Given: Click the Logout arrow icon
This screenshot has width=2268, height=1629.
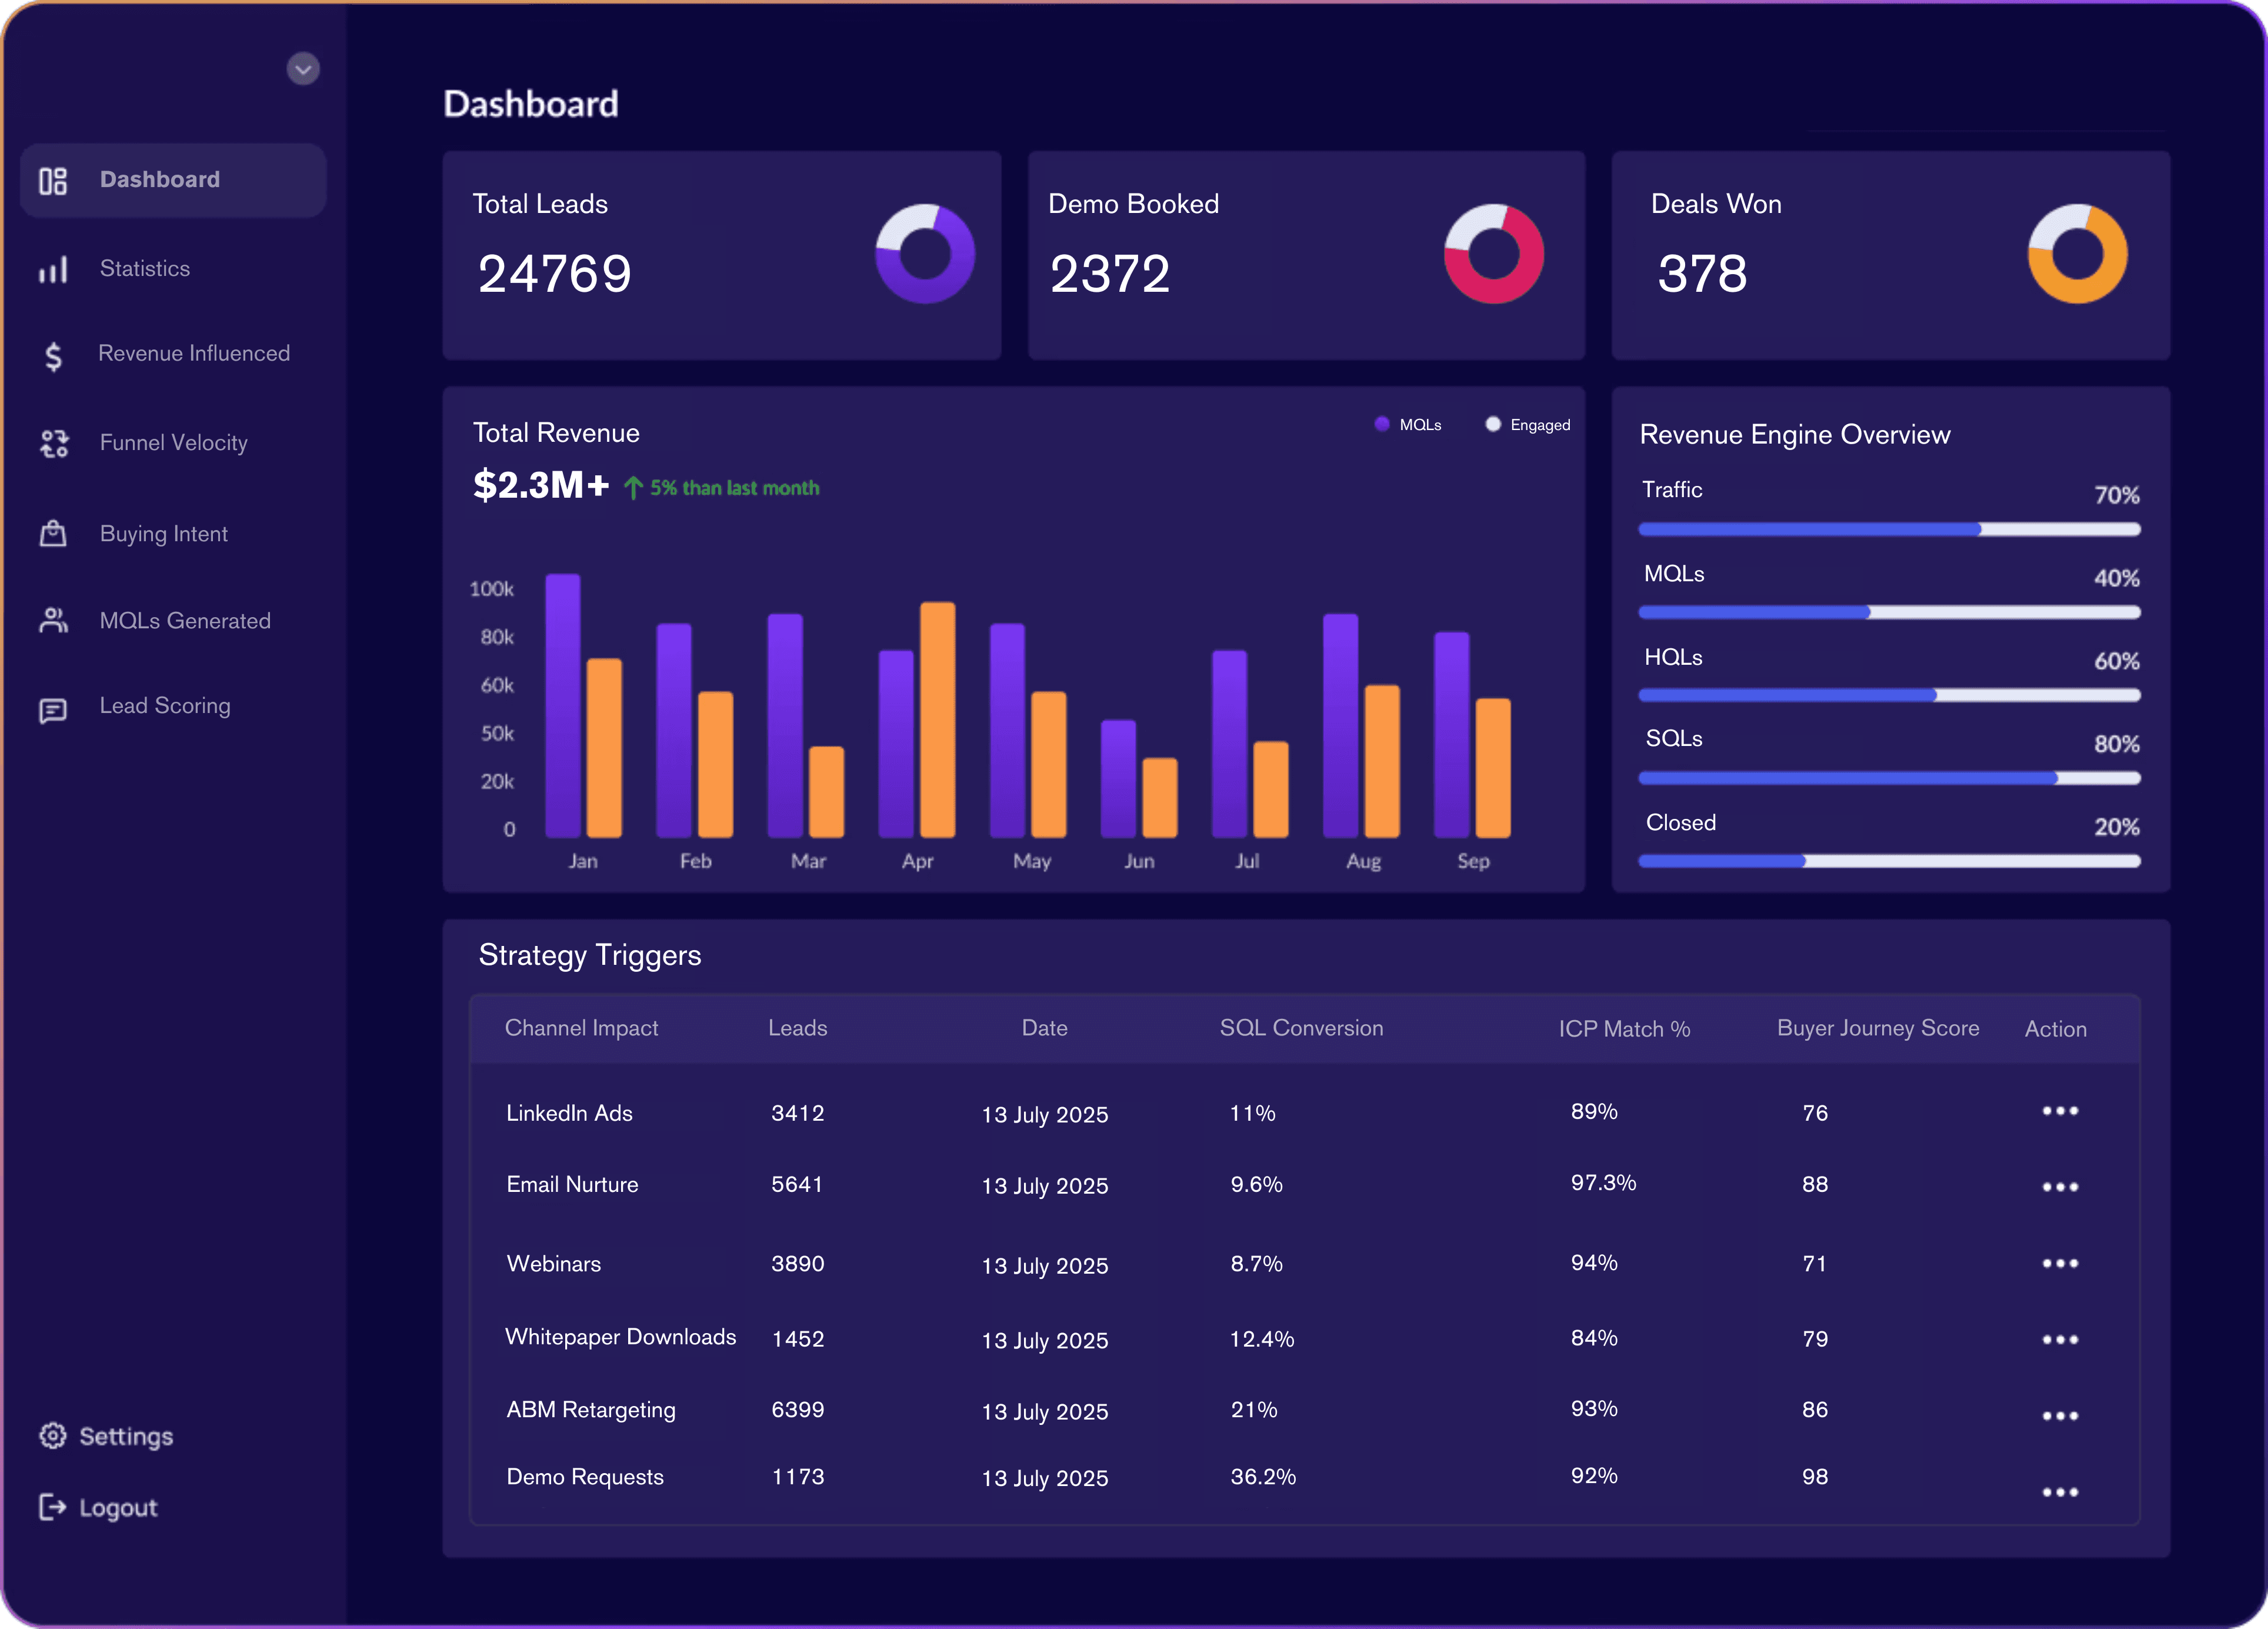Looking at the screenshot, I should click(x=53, y=1507).
